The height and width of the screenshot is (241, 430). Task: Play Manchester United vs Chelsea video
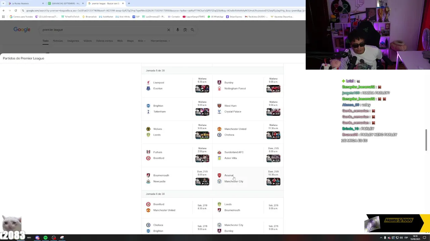pyautogui.click(x=273, y=135)
